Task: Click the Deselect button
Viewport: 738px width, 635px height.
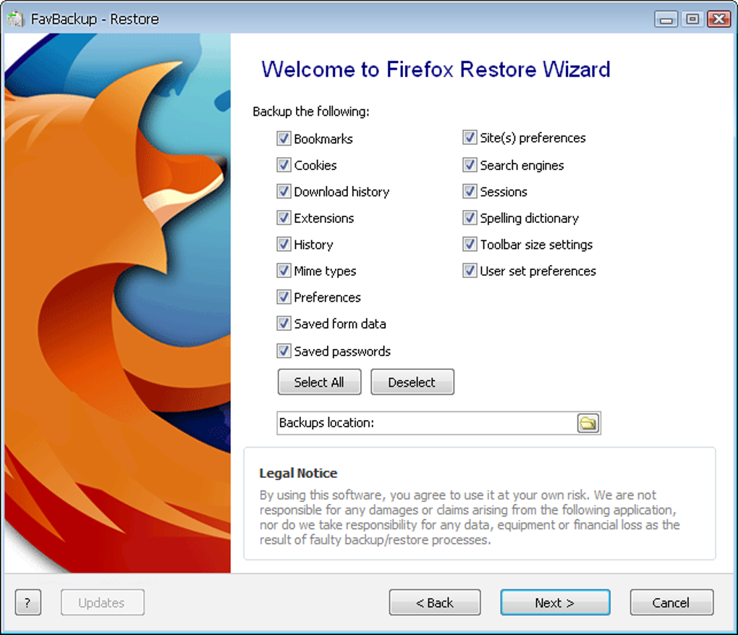Action: point(412,382)
